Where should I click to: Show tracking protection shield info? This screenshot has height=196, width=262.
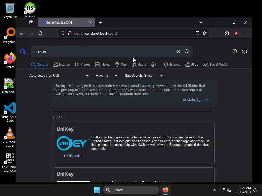click(63, 33)
